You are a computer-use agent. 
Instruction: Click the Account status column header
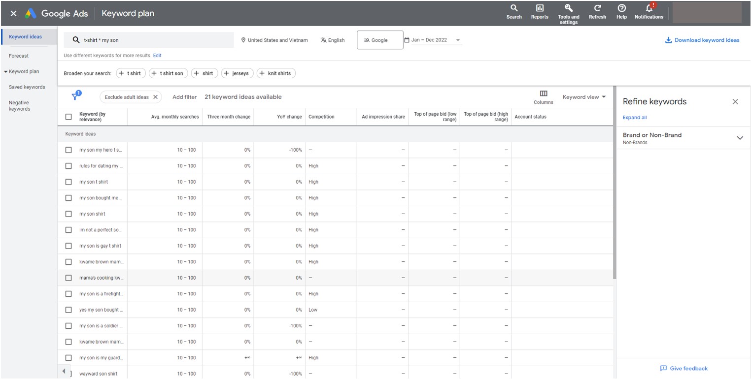(x=530, y=117)
